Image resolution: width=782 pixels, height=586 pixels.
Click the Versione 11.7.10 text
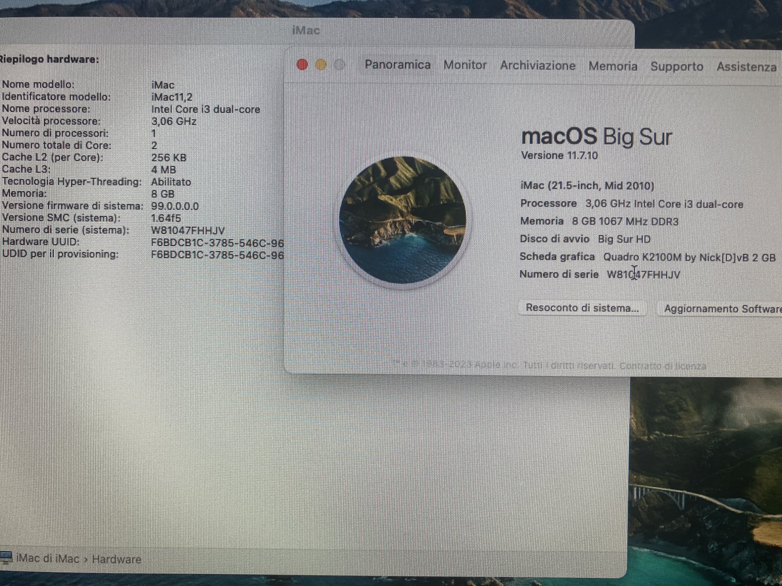pyautogui.click(x=559, y=156)
